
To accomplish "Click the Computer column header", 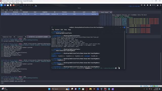I will tap(45, 12).
